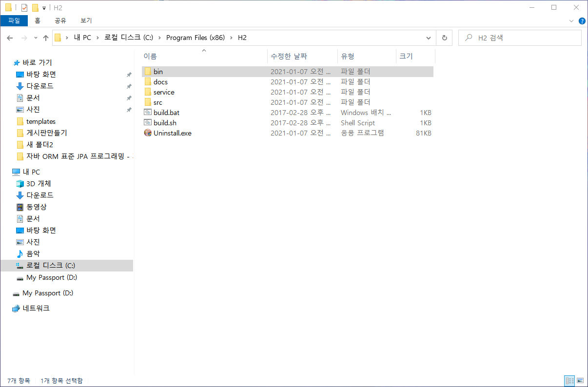Screen dimensions: 588x387
Task: Click the 네트워크 icon
Action: click(16, 309)
